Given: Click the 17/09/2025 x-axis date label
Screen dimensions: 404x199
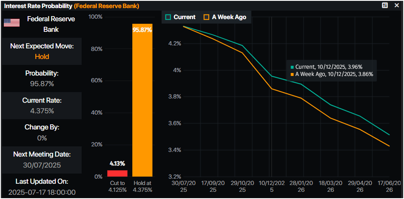Looking at the screenshot, I should click(x=212, y=186).
